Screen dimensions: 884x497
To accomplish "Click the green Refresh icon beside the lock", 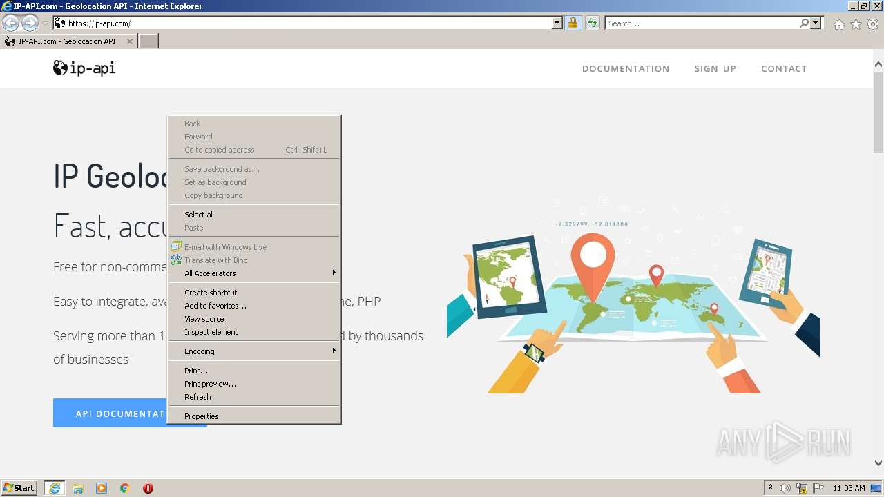I will tap(593, 23).
